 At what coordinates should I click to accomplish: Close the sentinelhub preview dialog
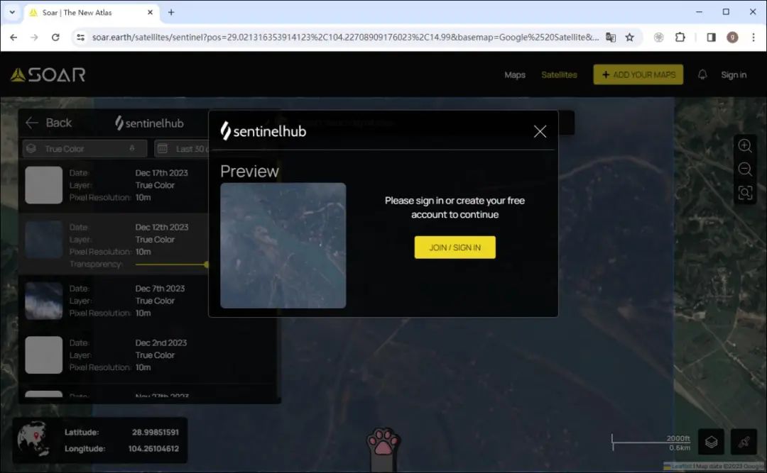coord(540,131)
